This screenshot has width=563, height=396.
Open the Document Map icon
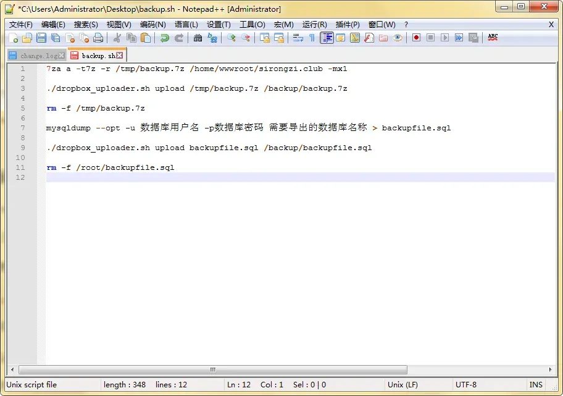[355, 38]
